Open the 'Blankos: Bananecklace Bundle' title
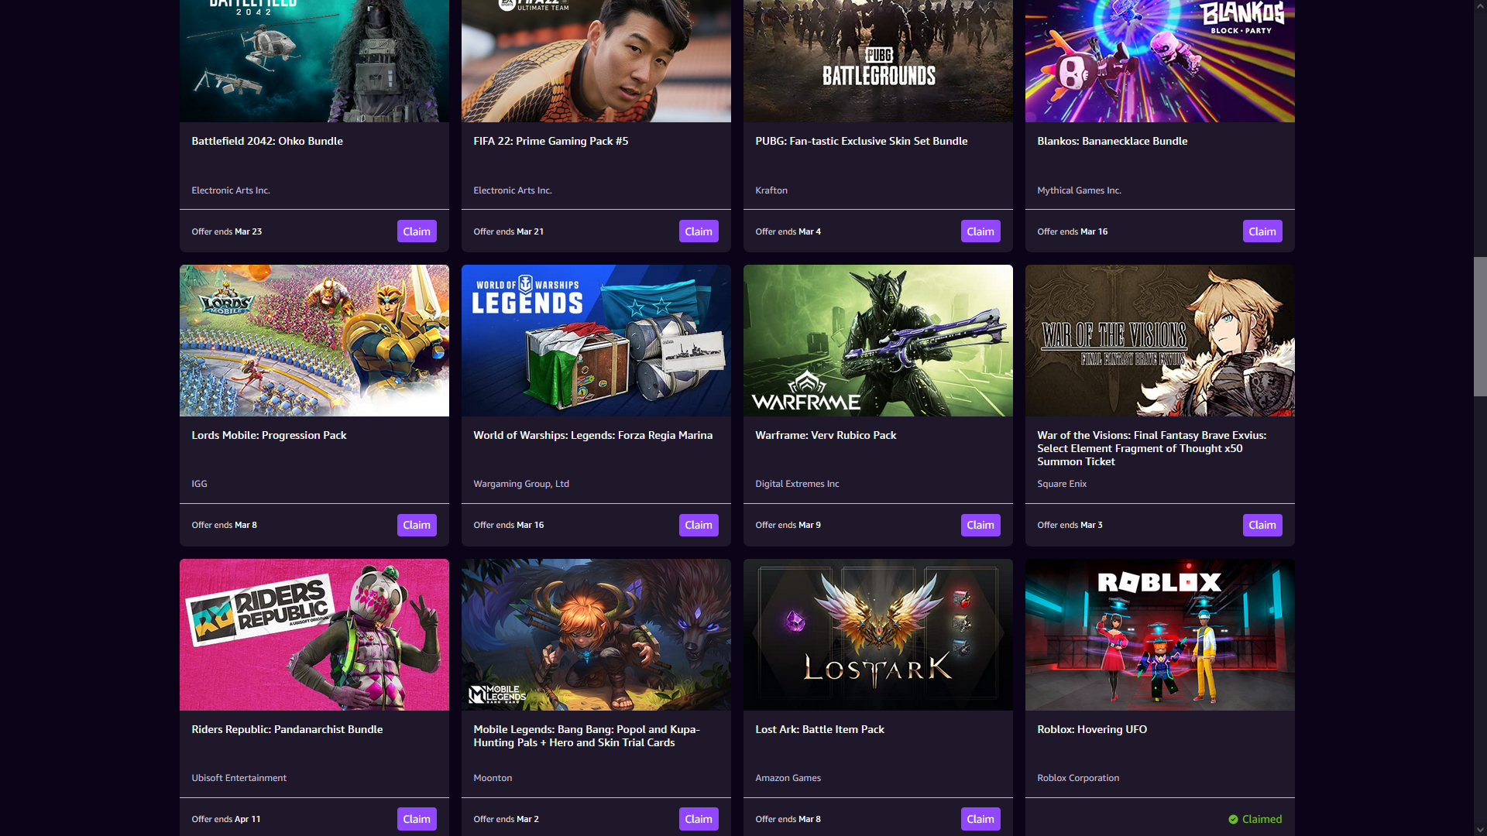The image size is (1487, 836). pos(1112,141)
